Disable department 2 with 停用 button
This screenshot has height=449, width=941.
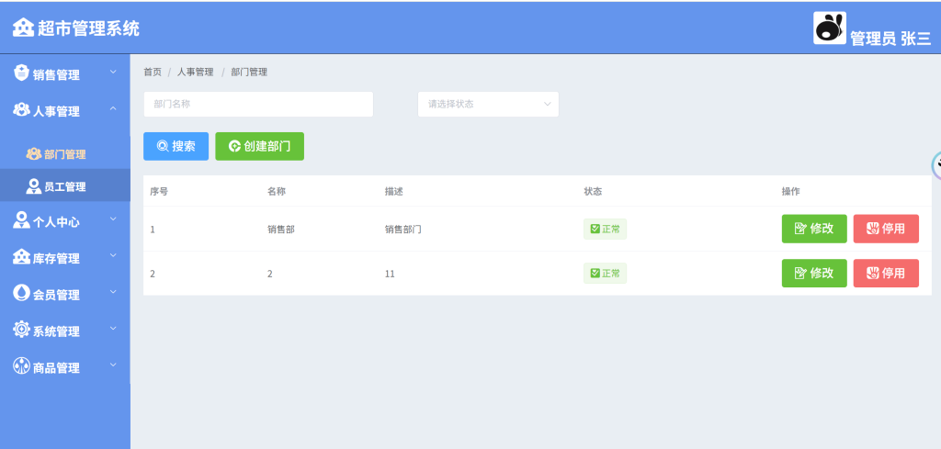pyautogui.click(x=885, y=273)
